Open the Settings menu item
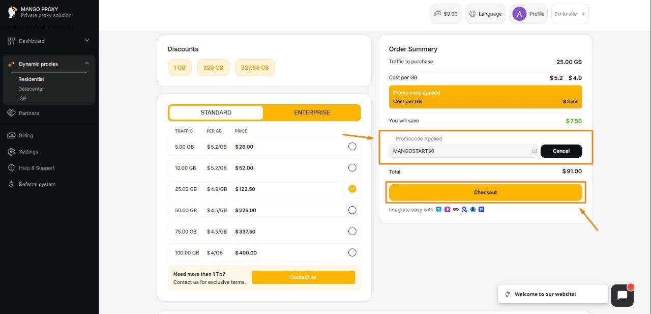 28,152
